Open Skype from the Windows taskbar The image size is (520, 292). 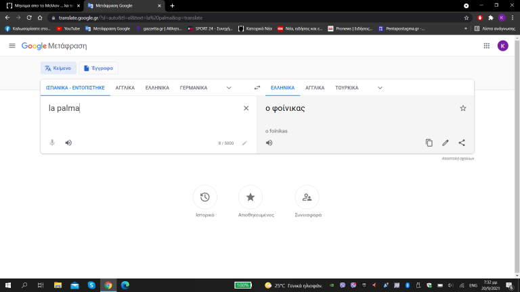point(91,285)
